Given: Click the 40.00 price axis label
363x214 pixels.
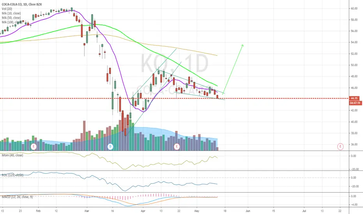Looking at the screenshot, I should (354, 122).
